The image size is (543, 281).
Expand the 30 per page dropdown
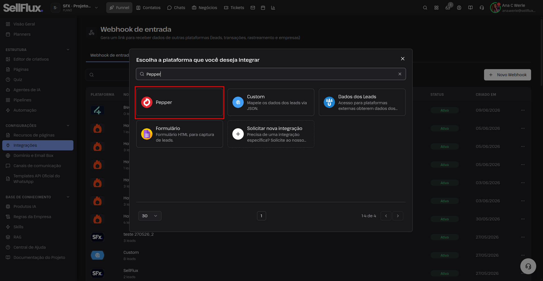tap(150, 216)
